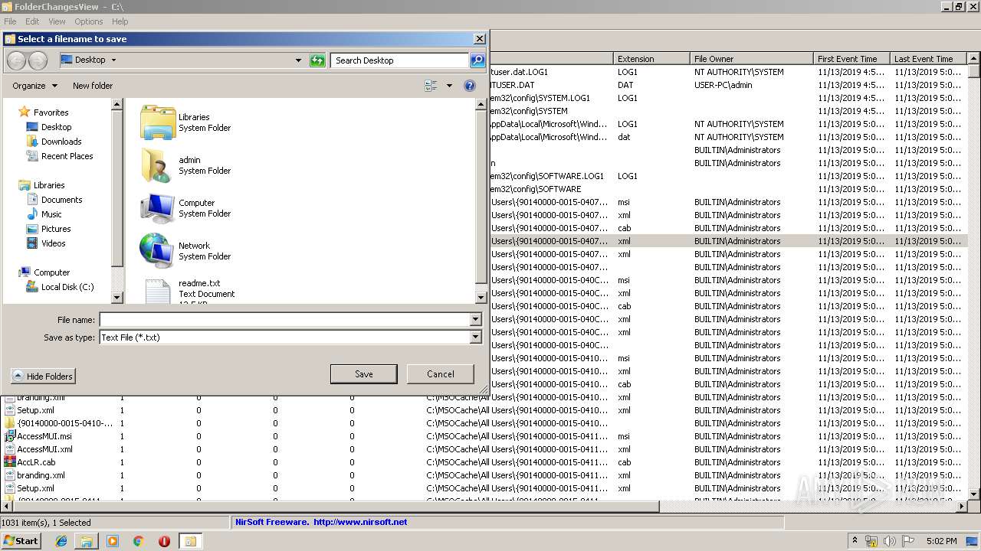Open the File menu
This screenshot has height=551, width=981.
[10, 21]
